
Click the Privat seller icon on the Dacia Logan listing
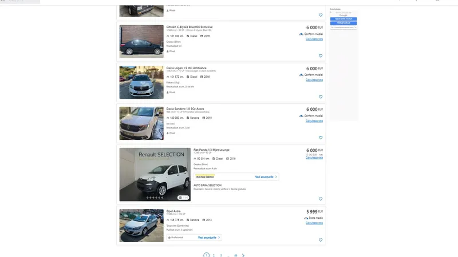pos(167,93)
